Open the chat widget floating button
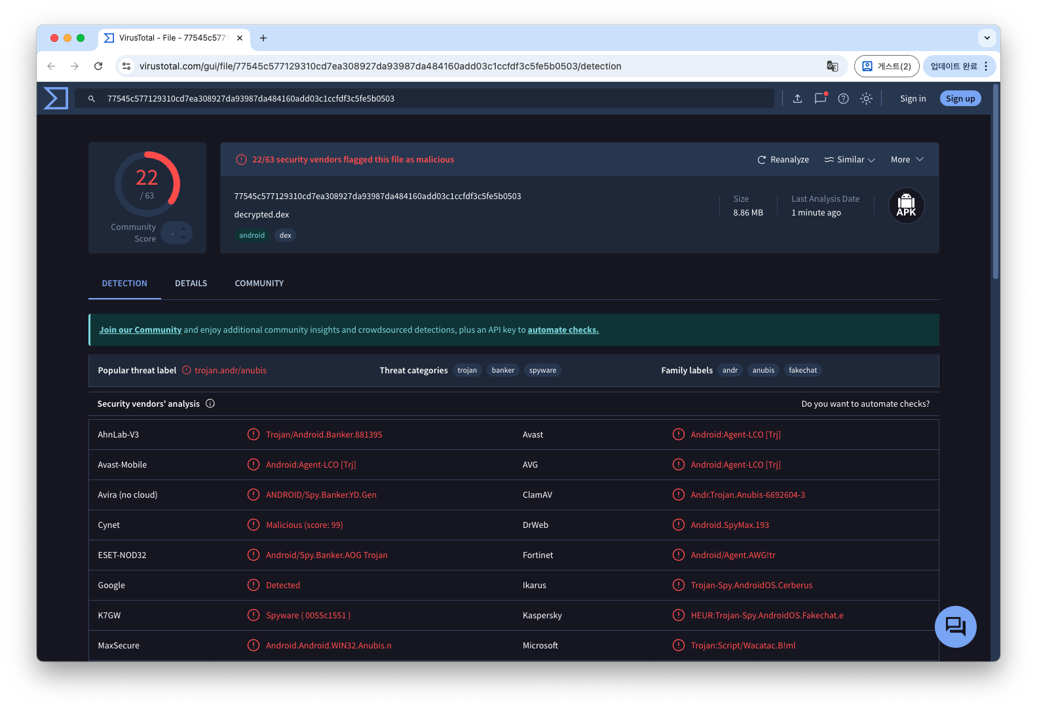Screen dimensions: 1037x710 955,627
